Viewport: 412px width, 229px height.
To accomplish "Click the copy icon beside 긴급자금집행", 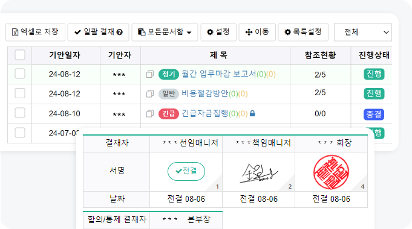I will point(150,113).
